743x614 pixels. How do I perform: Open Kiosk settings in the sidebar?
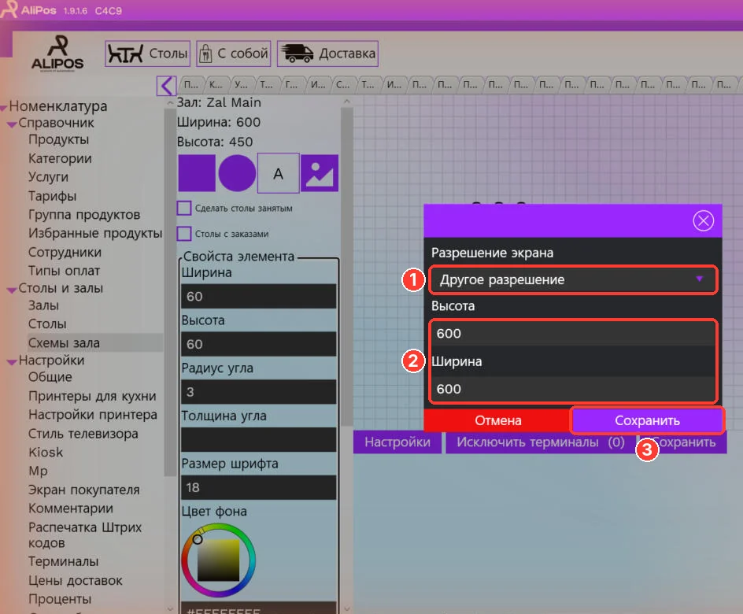point(46,452)
